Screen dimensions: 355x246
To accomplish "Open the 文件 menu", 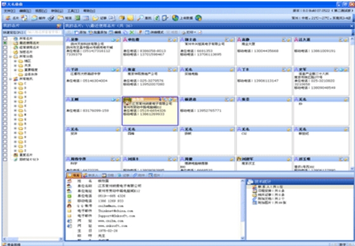I will [10, 11].
